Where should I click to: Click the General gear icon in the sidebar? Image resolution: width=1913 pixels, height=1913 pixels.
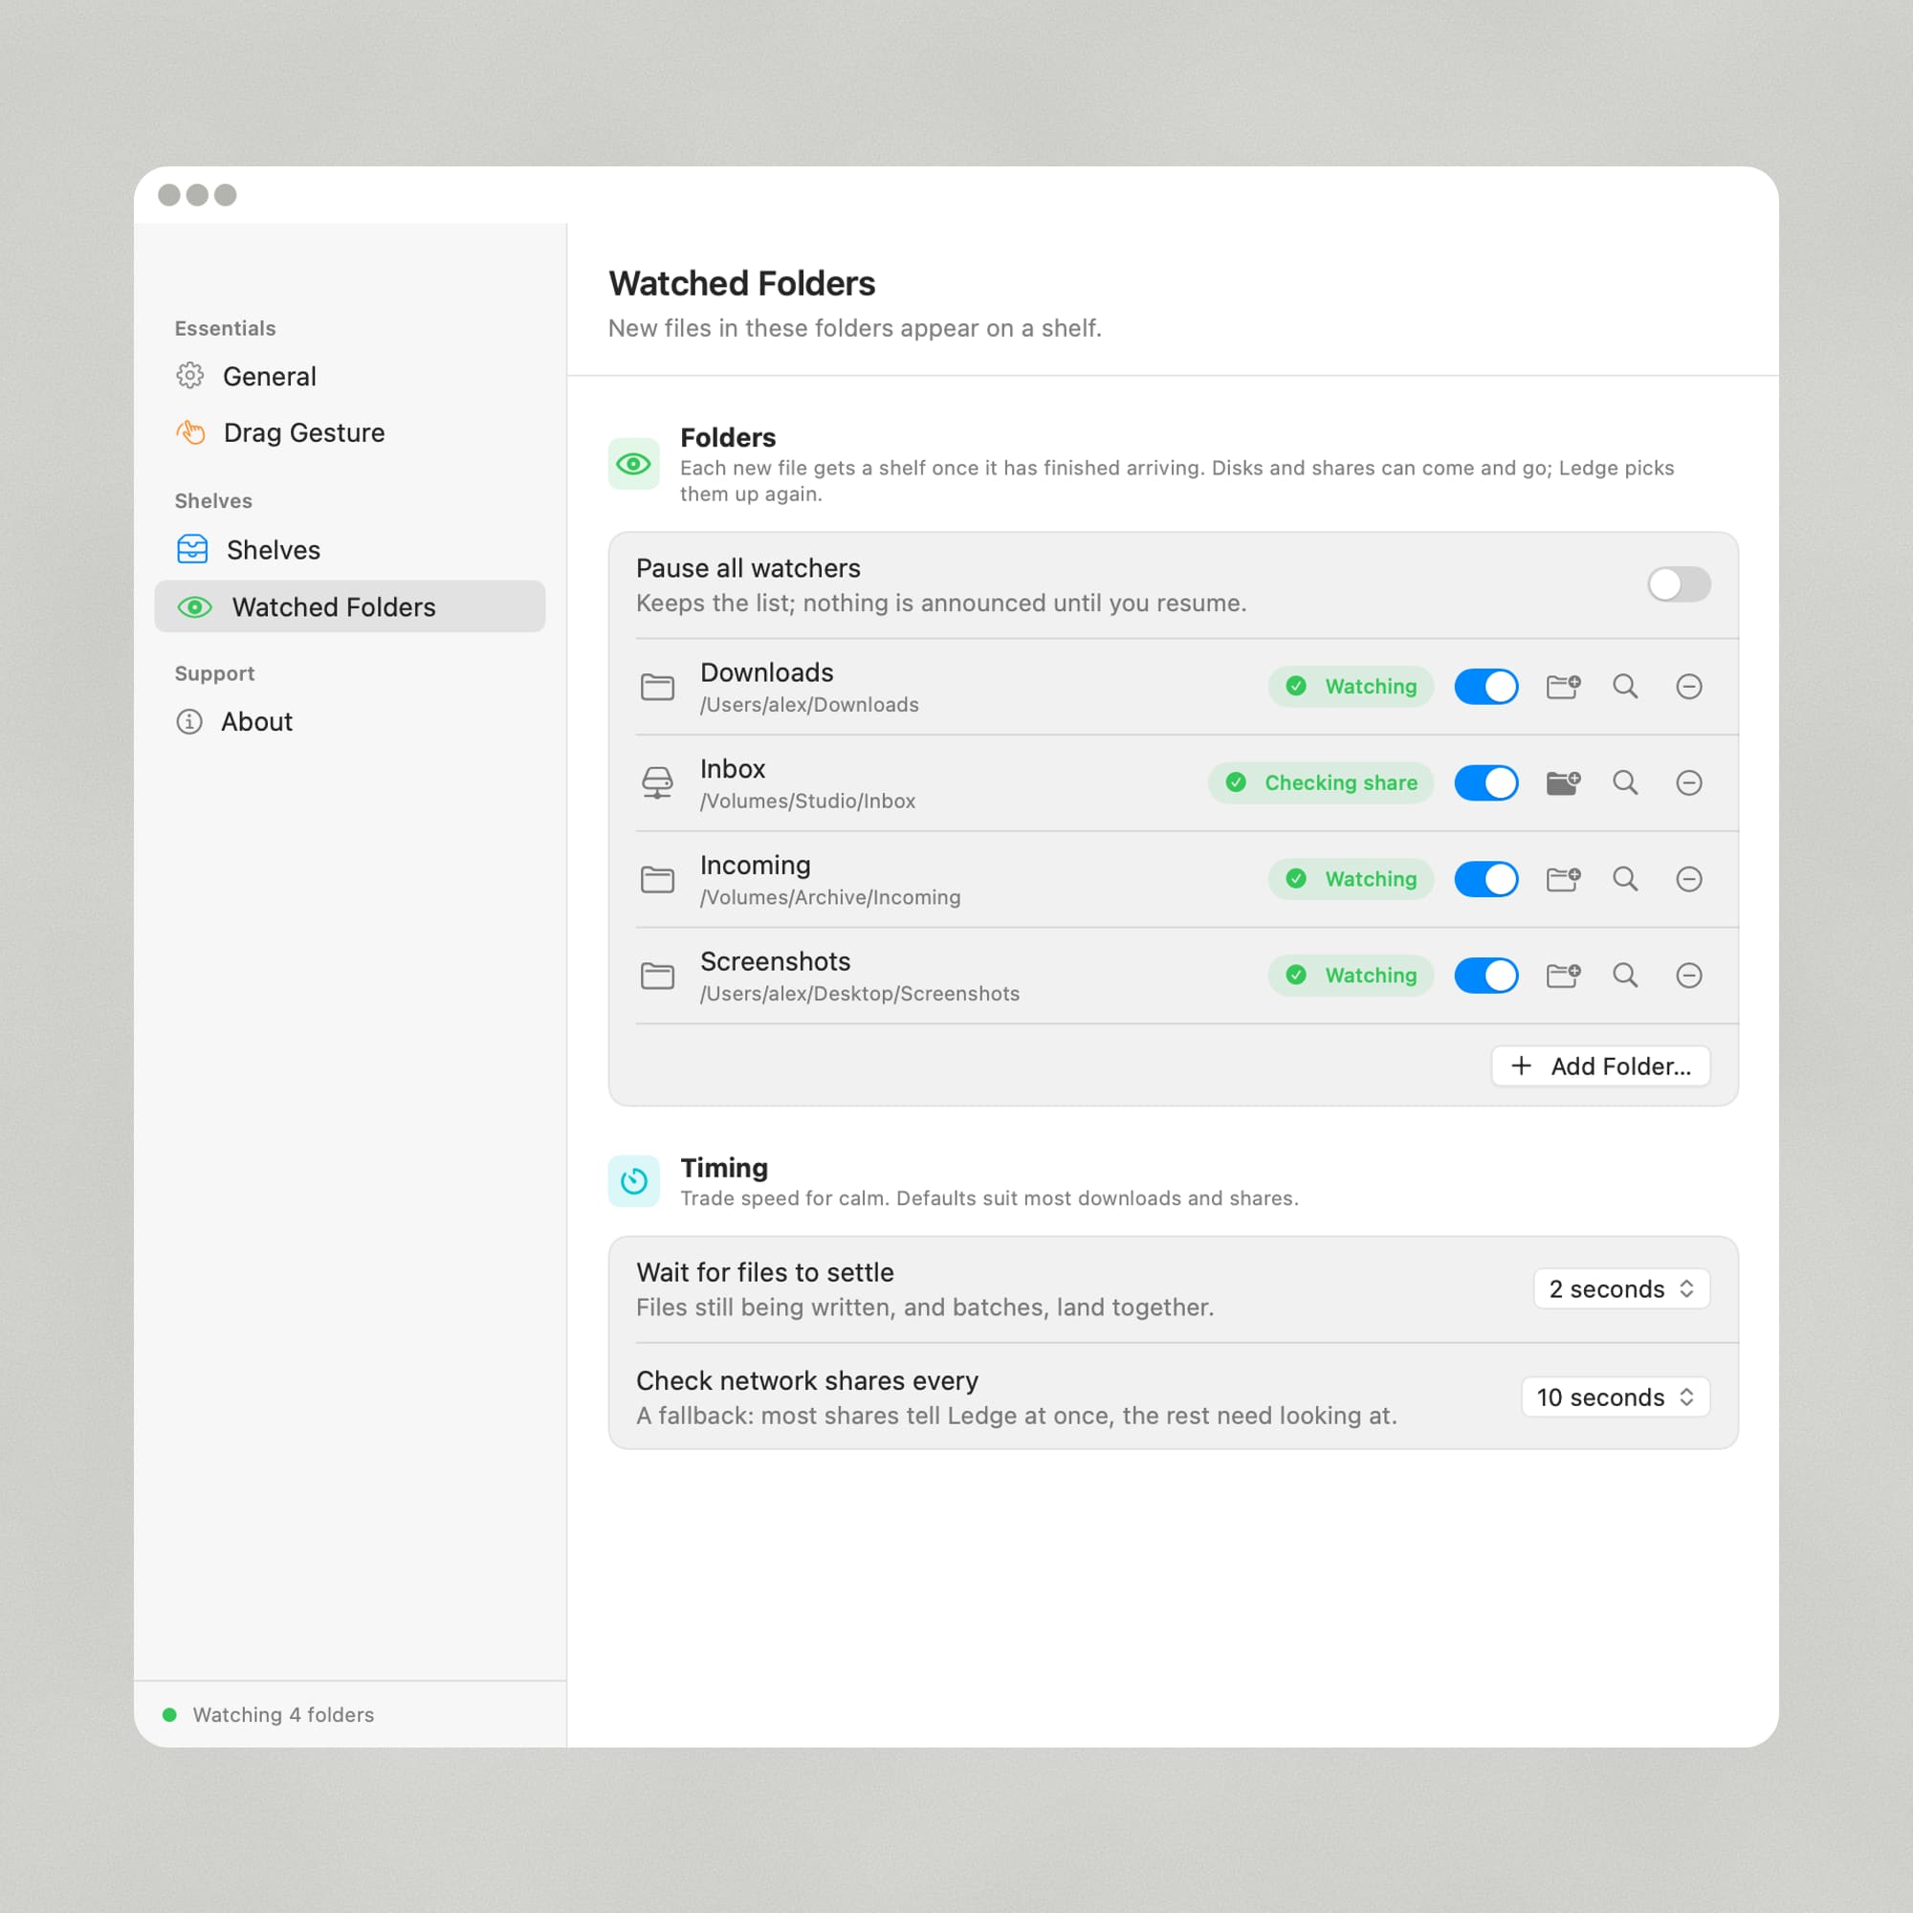pyautogui.click(x=190, y=376)
